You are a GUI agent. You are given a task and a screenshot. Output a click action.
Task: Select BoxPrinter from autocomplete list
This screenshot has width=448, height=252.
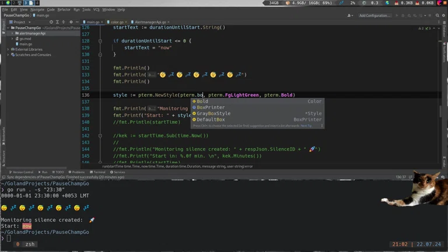coord(211,107)
